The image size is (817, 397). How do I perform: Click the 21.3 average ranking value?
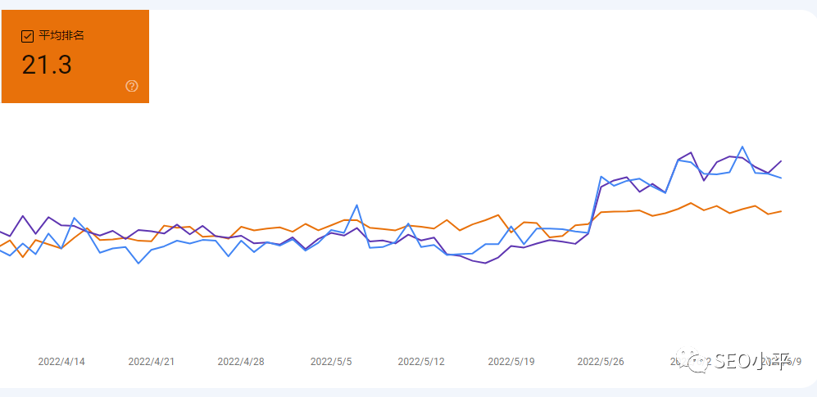[47, 65]
